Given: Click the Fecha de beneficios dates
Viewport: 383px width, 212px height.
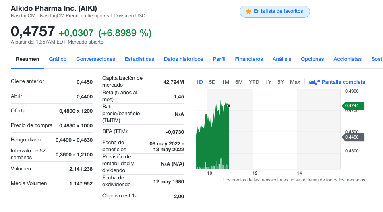Looking at the screenshot, I should pyautogui.click(x=167, y=146).
